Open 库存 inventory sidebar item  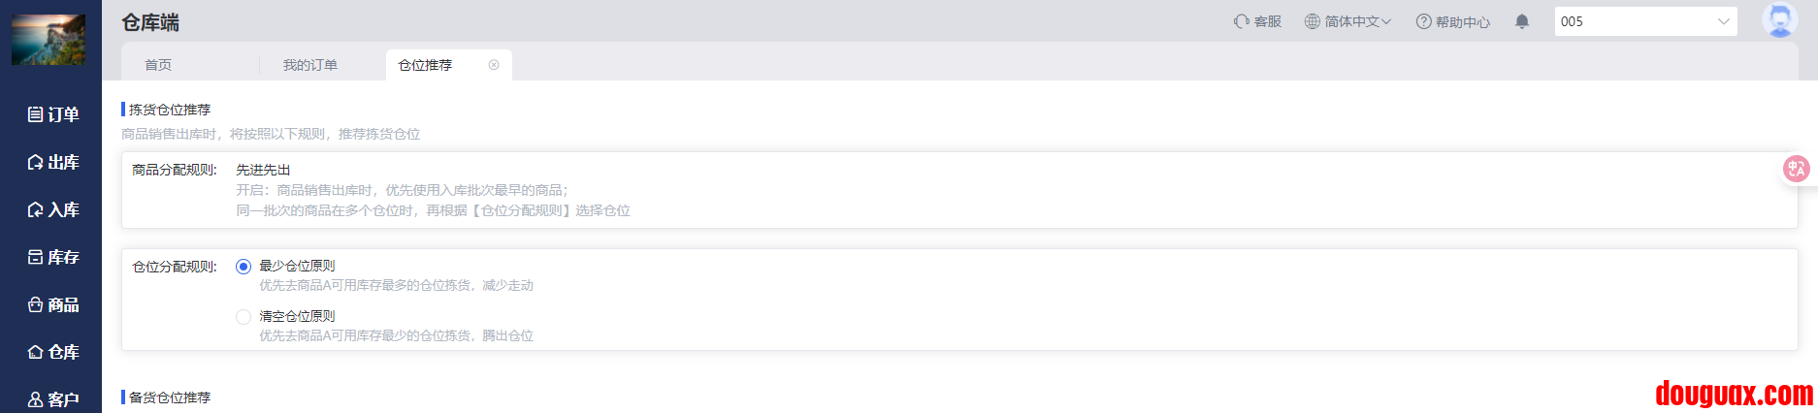tap(53, 257)
